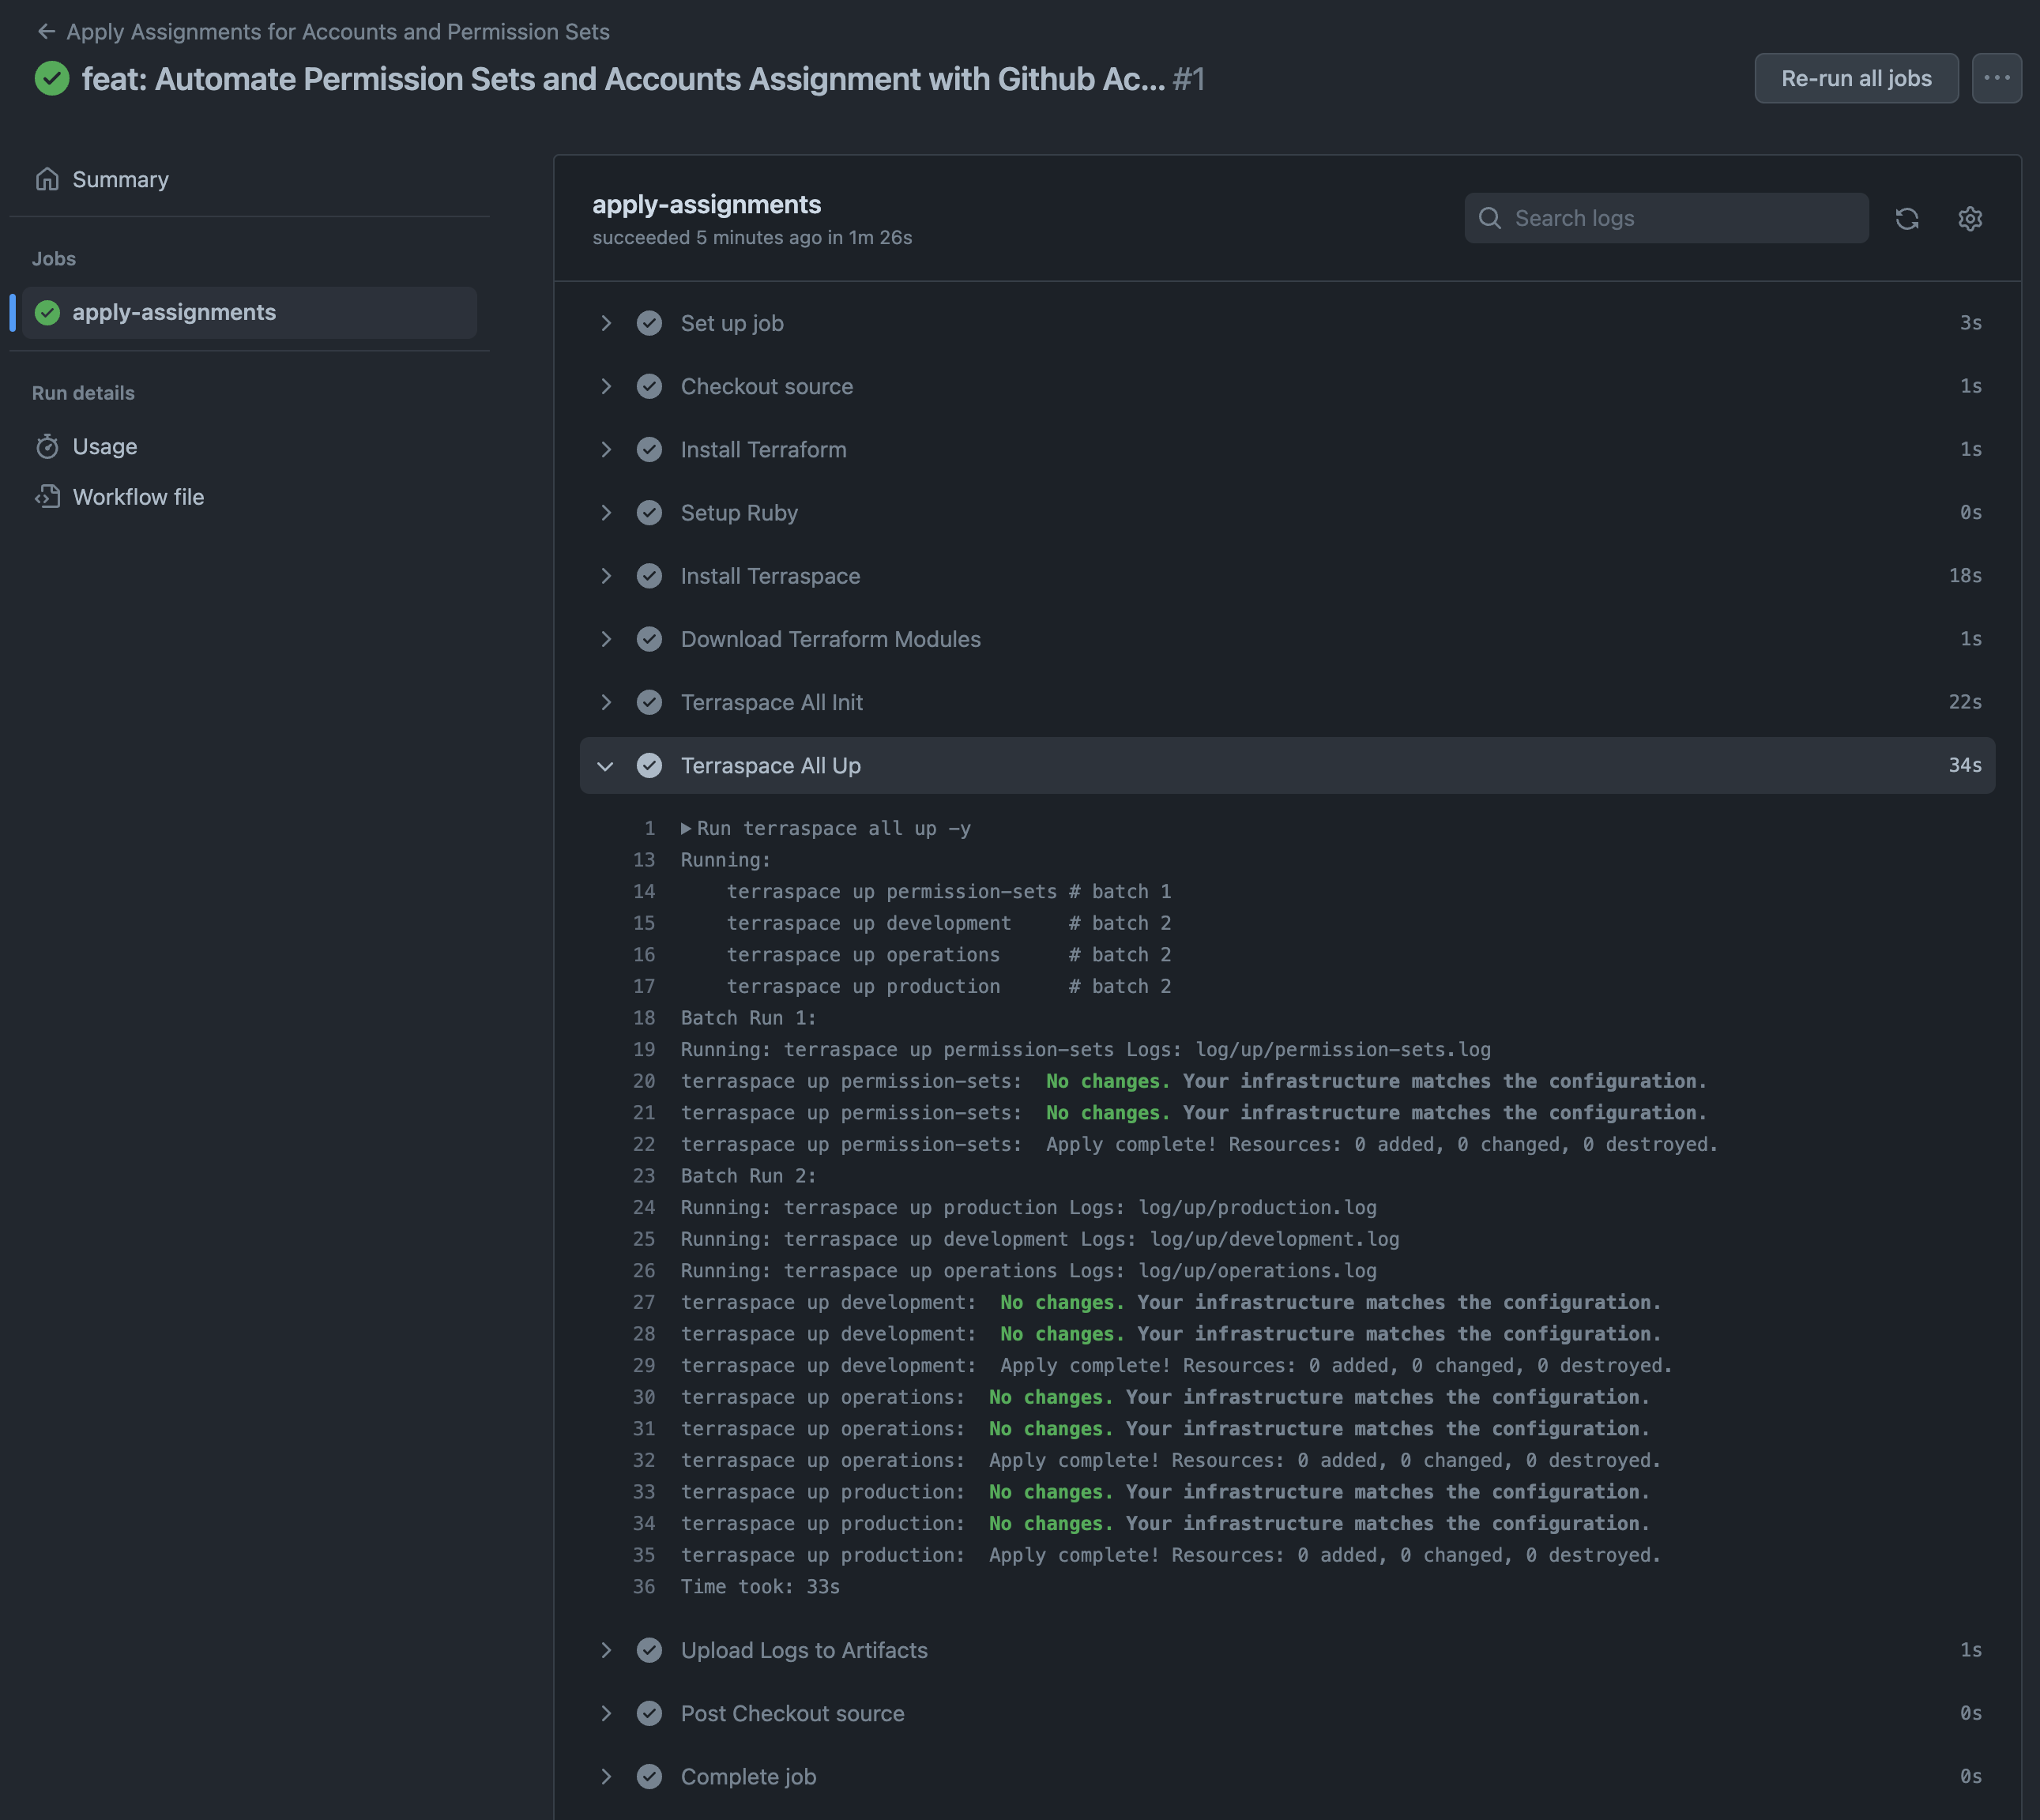
Task: Expand the Setup Ruby step
Action: [605, 512]
